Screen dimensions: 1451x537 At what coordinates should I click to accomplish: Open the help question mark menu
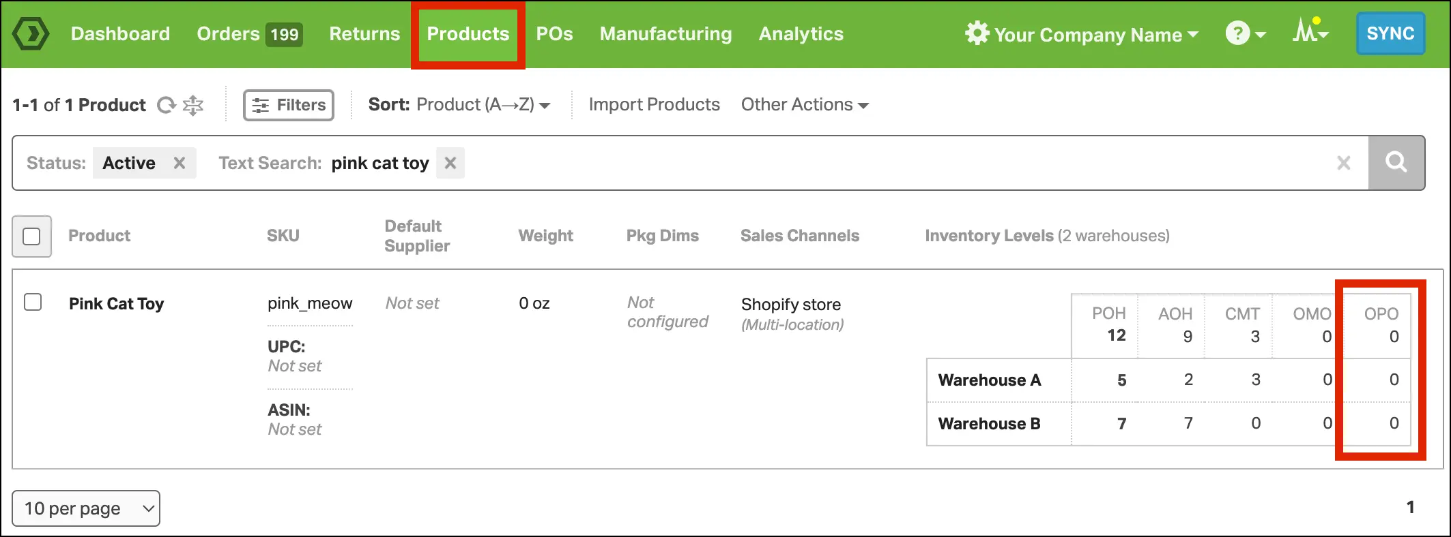(x=1245, y=33)
